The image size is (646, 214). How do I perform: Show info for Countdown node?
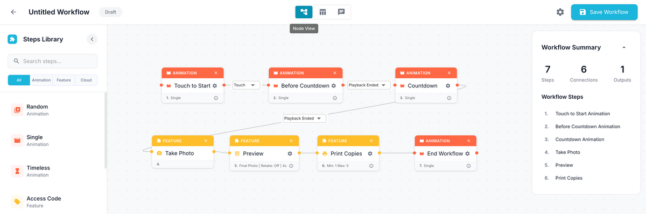click(450, 98)
